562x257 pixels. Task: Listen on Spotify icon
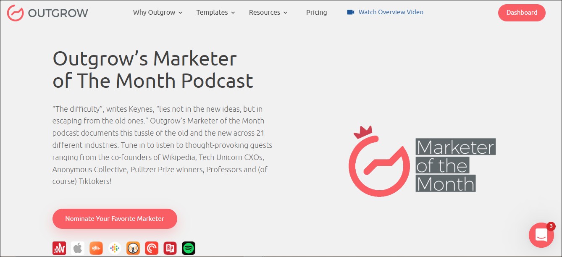pos(189,248)
